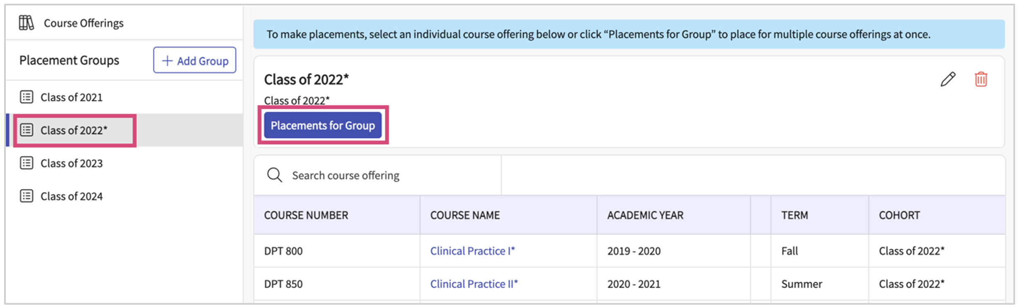1020x308 pixels.
Task: Open Clinical Practice I* course link
Action: tap(472, 251)
